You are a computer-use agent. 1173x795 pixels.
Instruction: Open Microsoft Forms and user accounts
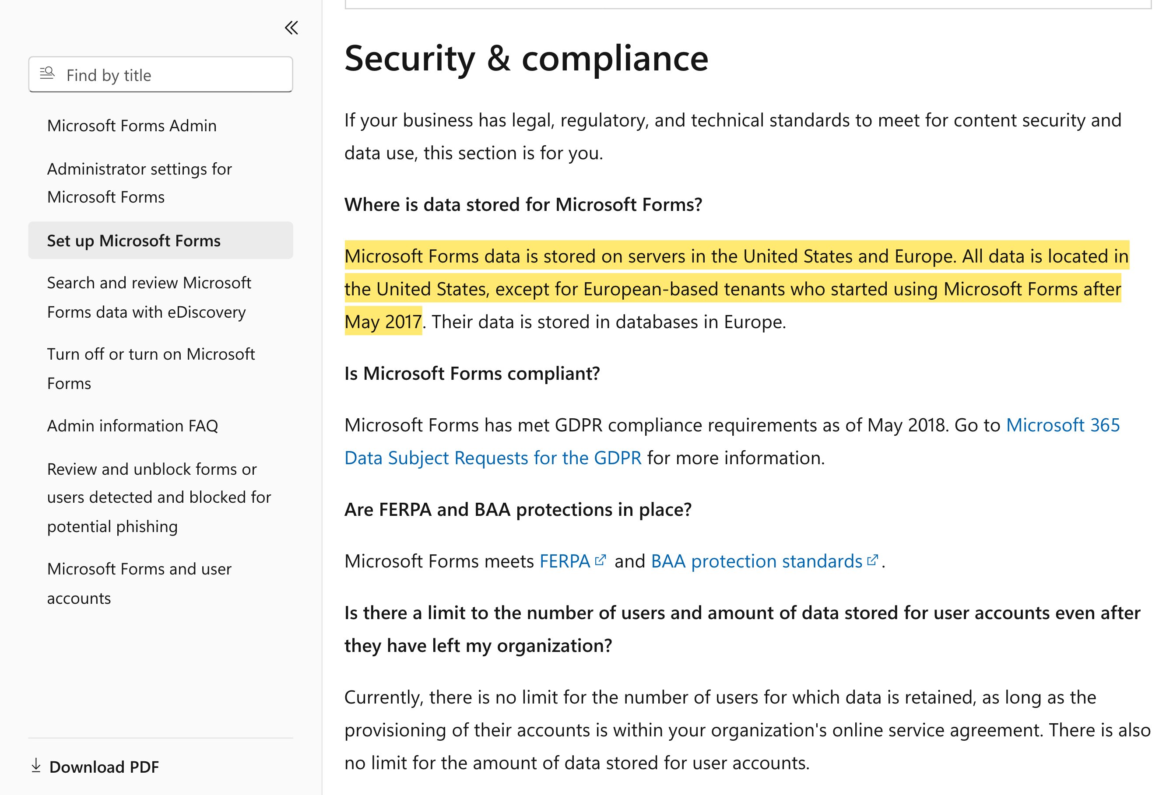pos(139,583)
